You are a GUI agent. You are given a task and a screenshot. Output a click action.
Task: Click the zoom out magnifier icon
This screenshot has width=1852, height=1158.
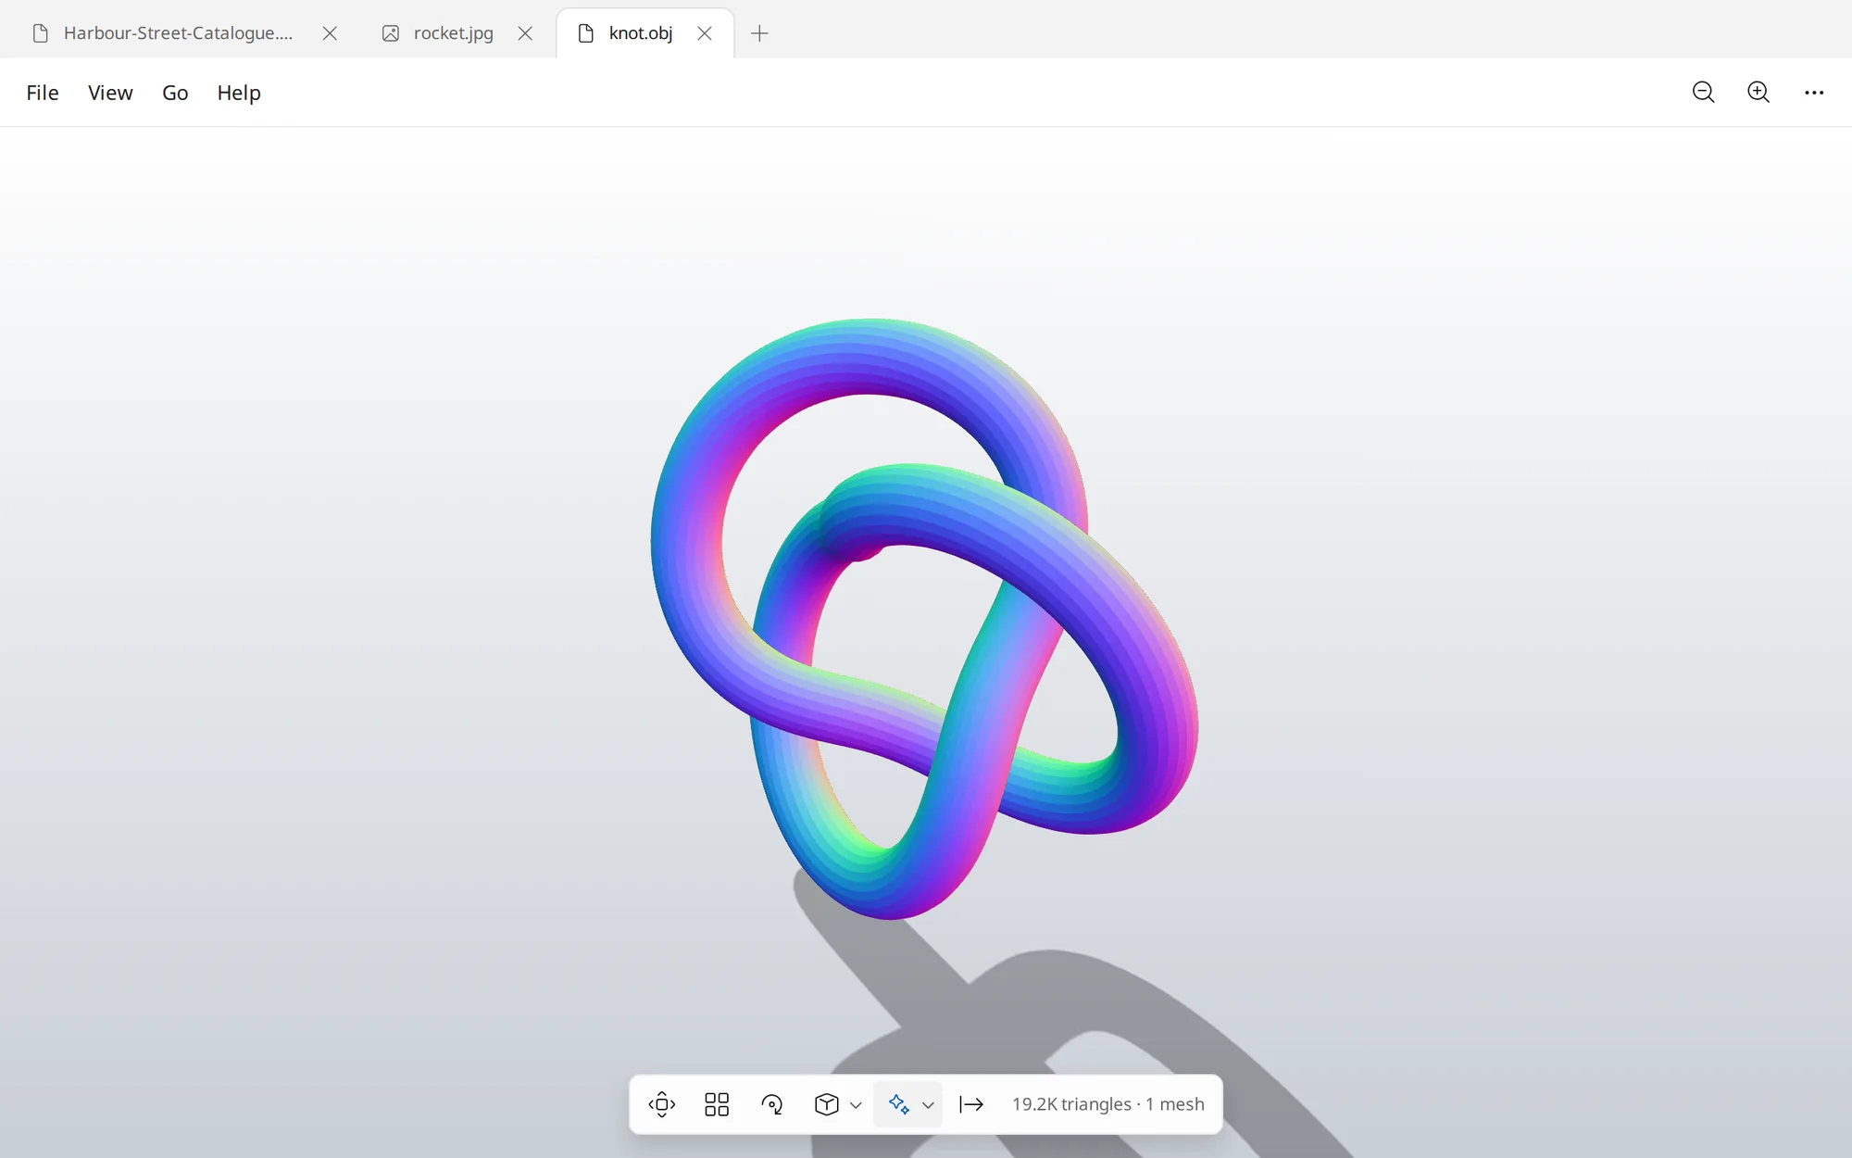pos(1703,92)
